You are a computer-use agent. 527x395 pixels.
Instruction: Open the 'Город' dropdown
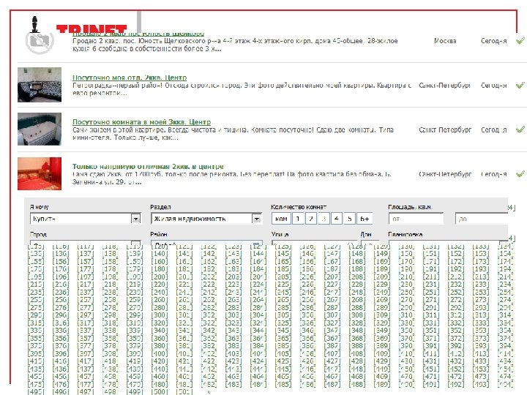click(x=85, y=243)
